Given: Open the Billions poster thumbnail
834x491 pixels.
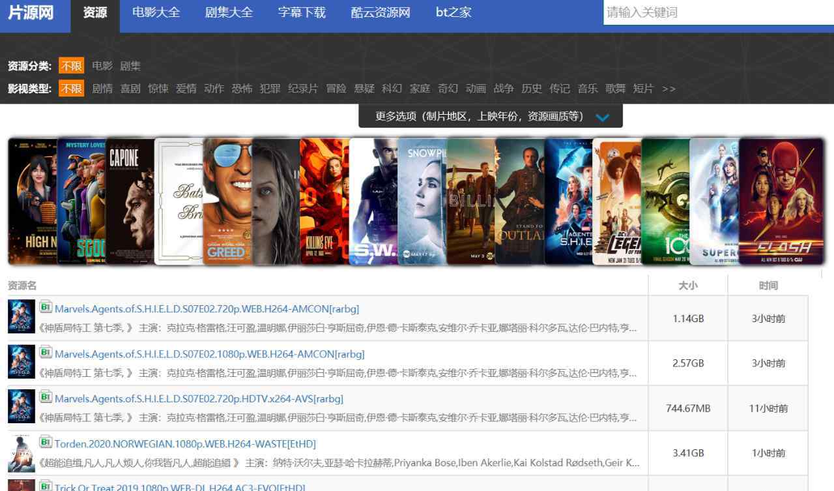Looking at the screenshot, I should (x=470, y=201).
